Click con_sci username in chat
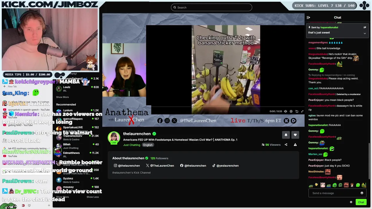Screen dimensions: 372x209 313,88
